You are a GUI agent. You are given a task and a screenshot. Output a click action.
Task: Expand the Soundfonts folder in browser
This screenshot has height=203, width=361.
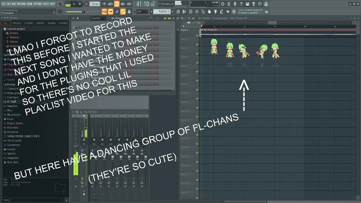[x=14, y=145]
